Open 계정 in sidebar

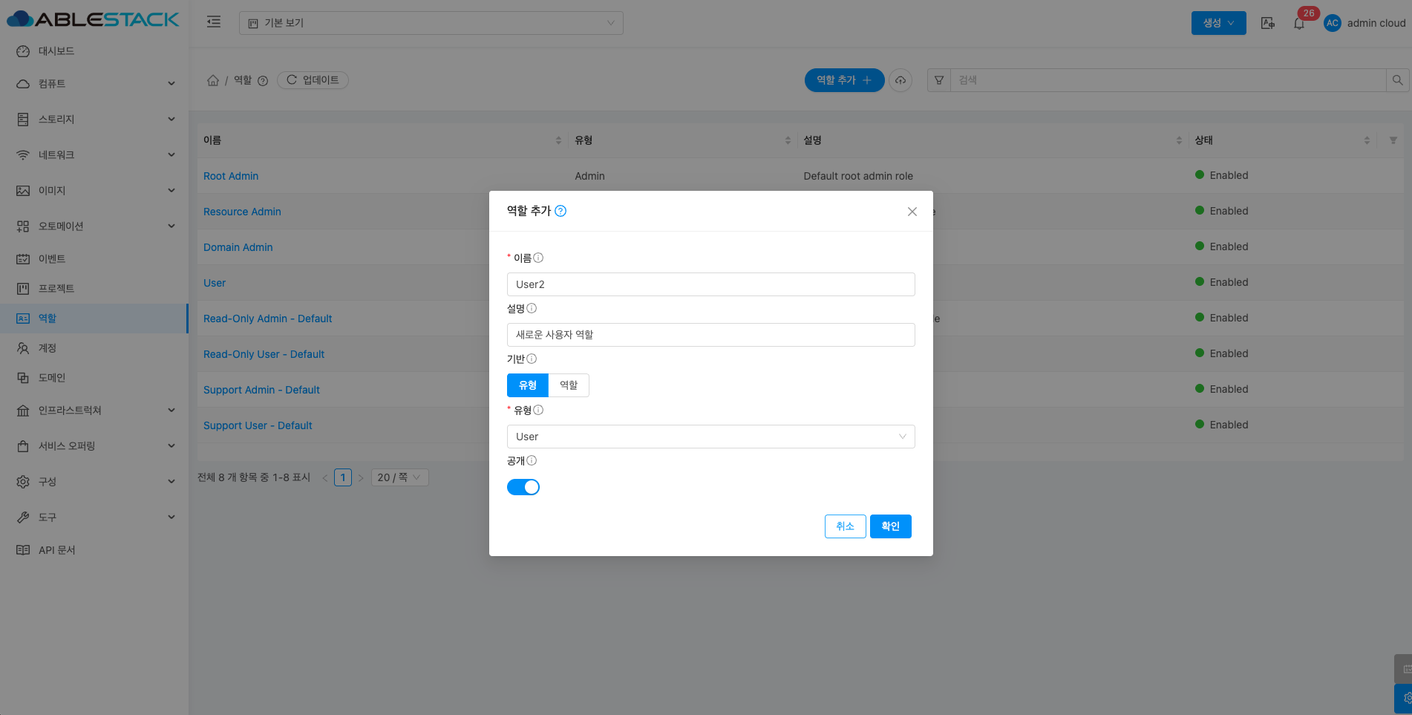(x=94, y=348)
